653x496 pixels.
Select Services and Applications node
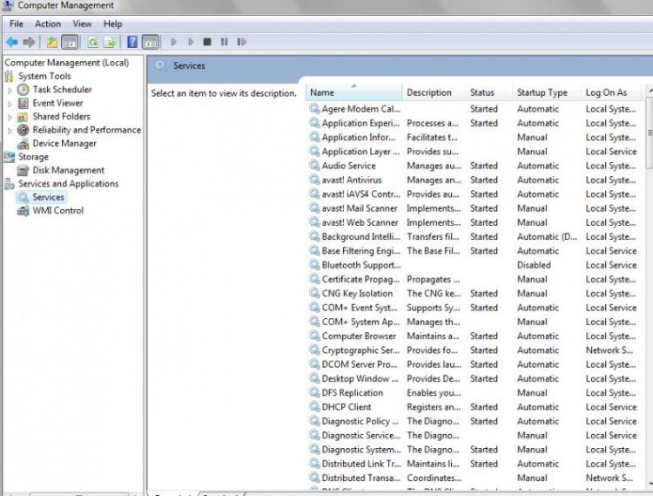[68, 183]
